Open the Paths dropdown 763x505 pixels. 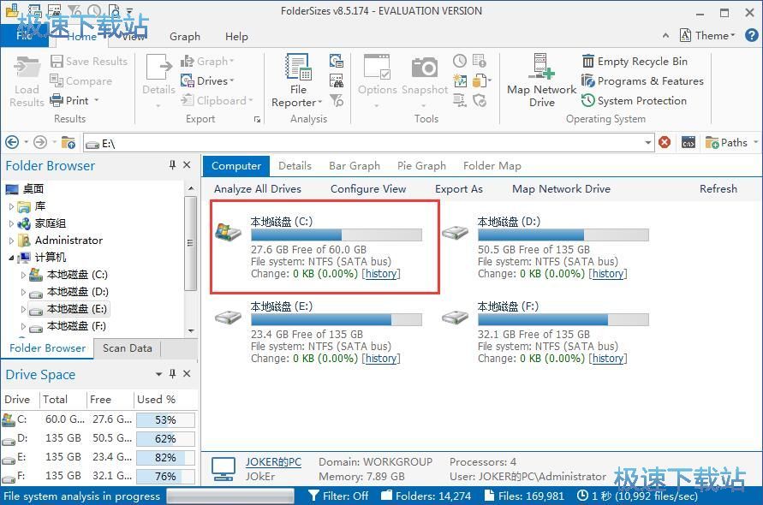tap(730, 143)
